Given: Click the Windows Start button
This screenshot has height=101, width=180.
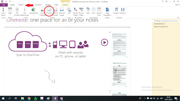Looking at the screenshot, I should click(x=3, y=98).
